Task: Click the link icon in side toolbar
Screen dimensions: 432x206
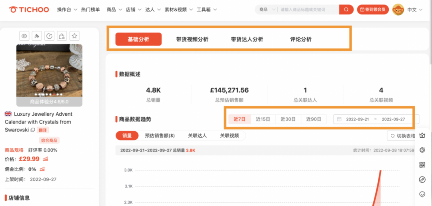Action: click(422, 180)
